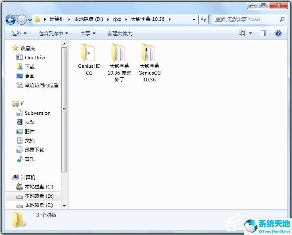
Task: Click the greyed Forward arrow button
Action: (x=22, y=20)
